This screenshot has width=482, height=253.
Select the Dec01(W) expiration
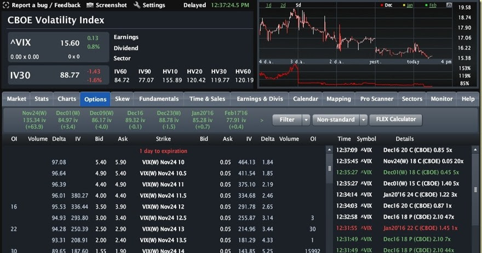(x=68, y=120)
